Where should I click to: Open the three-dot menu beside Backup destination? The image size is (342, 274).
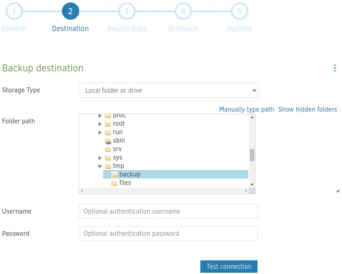click(x=335, y=68)
